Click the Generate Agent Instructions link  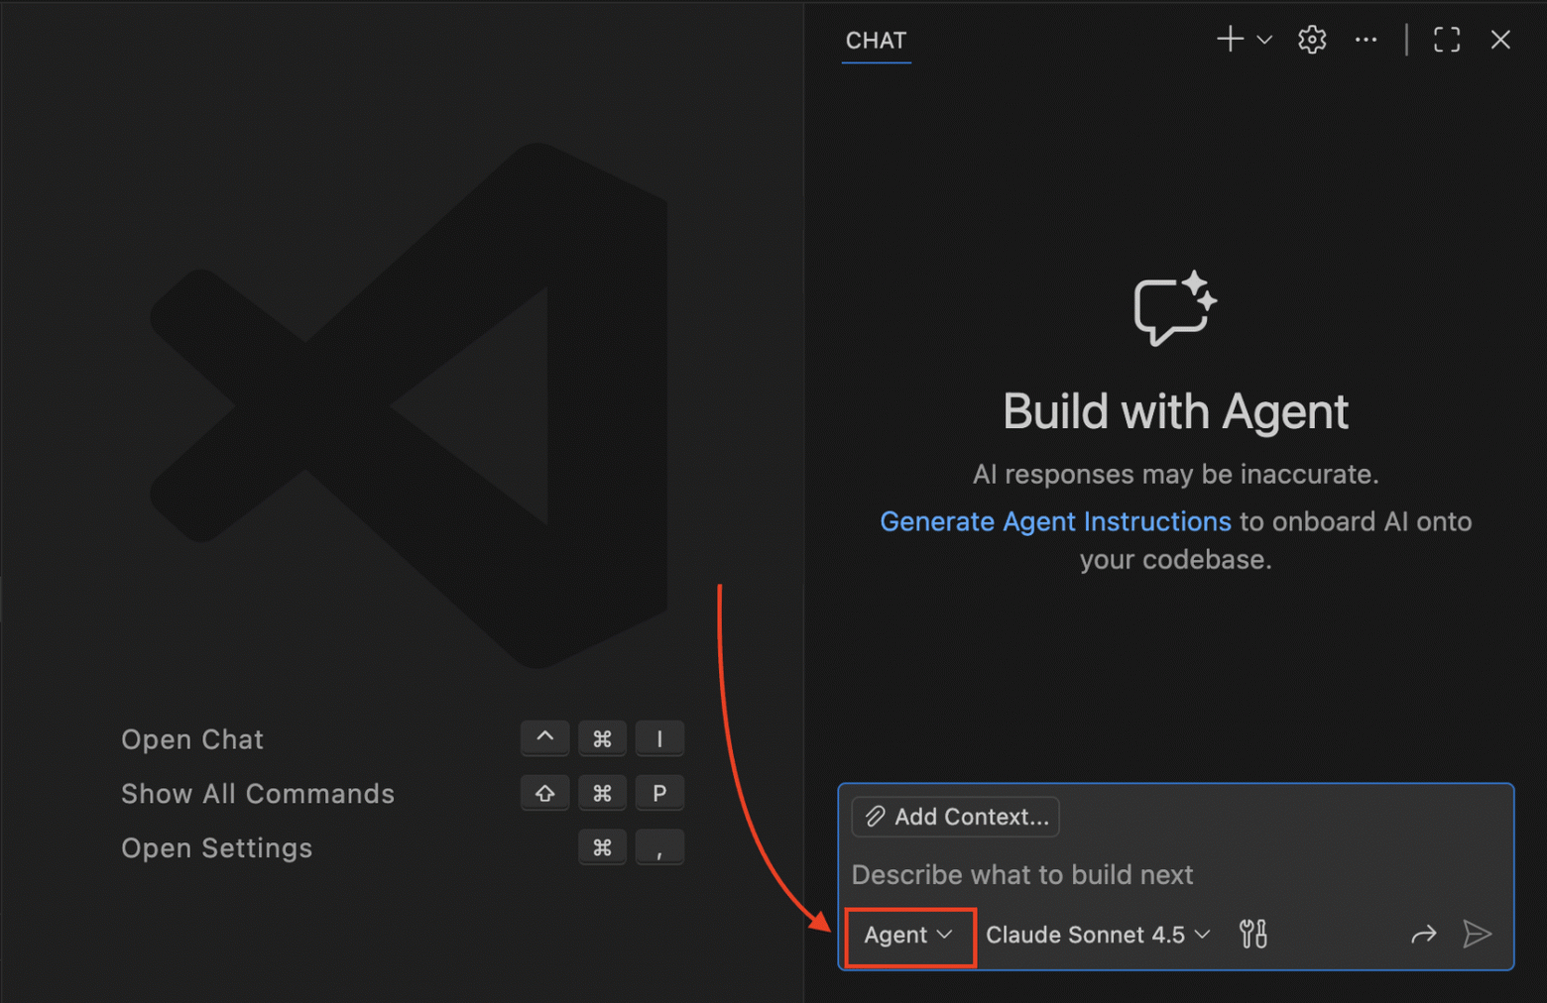click(1054, 521)
